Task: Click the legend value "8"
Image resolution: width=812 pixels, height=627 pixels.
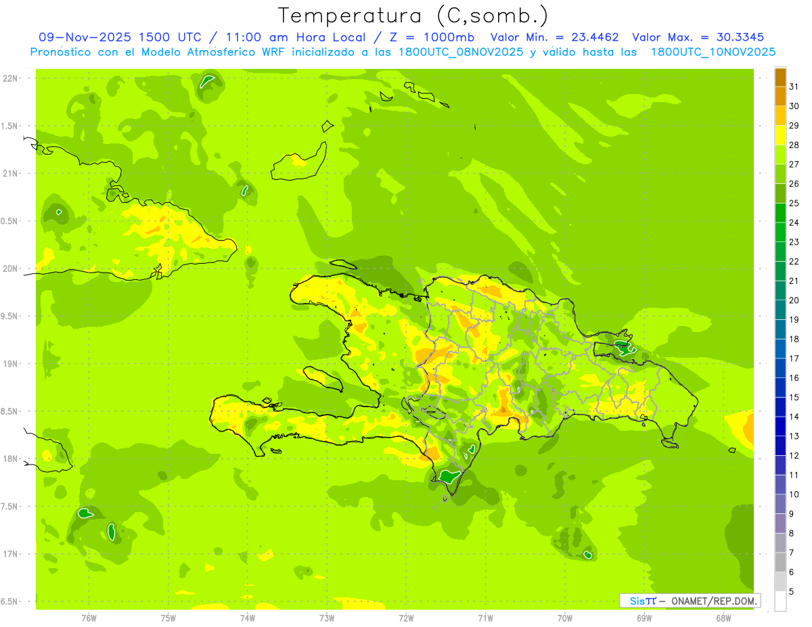Action: 792,534
